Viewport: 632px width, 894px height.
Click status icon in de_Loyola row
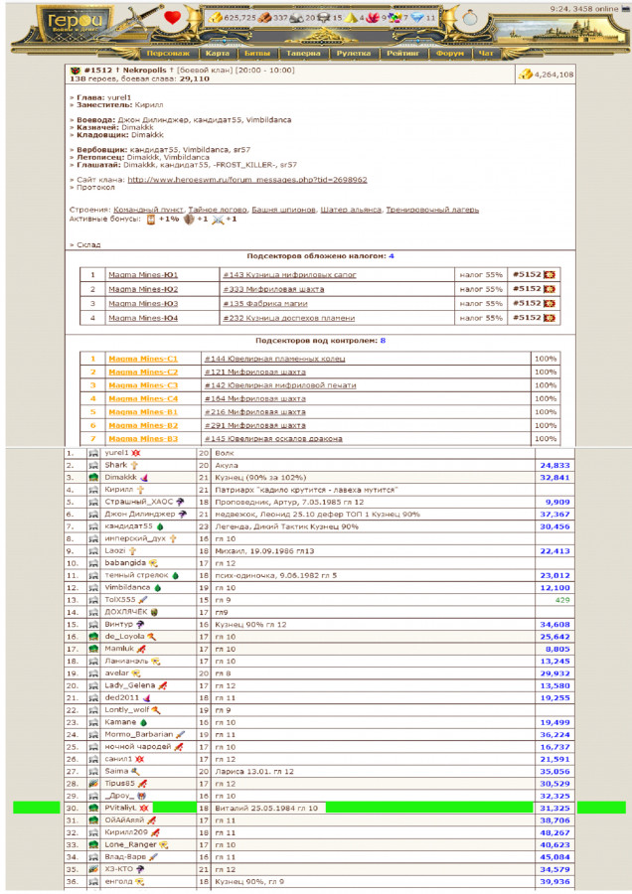93,637
